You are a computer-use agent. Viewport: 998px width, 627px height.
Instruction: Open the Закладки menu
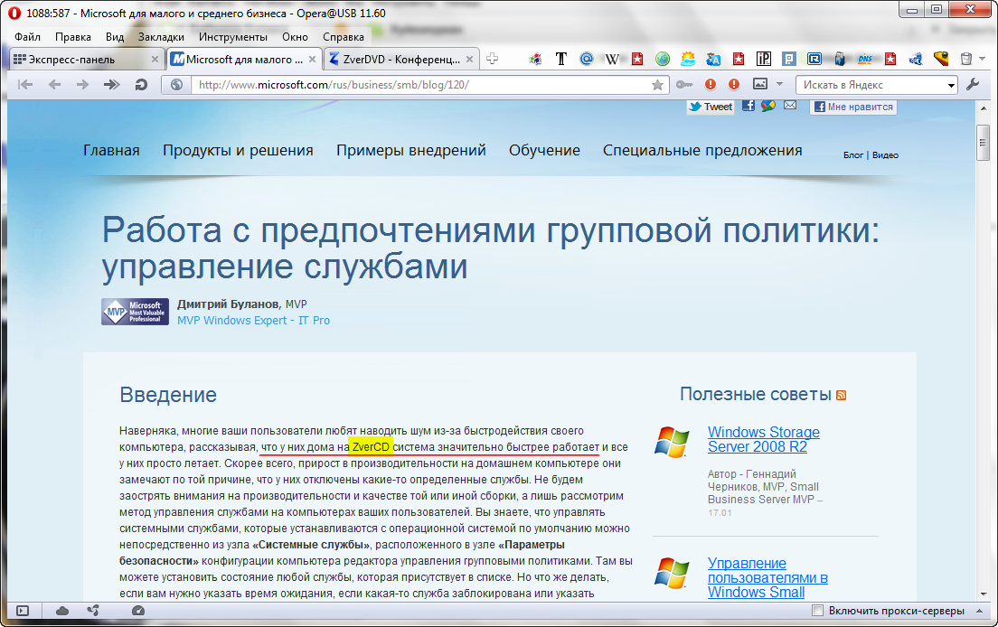[x=161, y=37]
